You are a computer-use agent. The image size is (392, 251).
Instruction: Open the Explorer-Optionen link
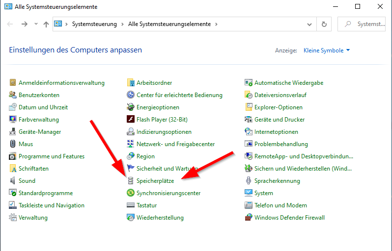278,107
